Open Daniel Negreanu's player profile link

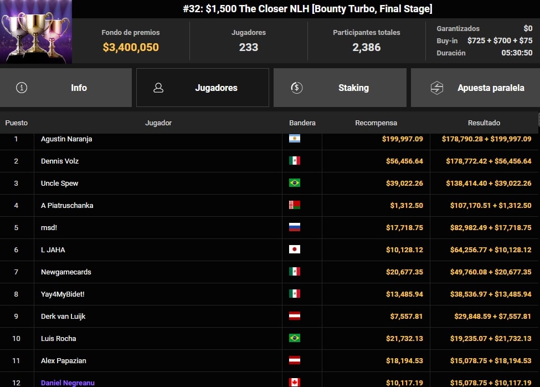[x=67, y=383]
